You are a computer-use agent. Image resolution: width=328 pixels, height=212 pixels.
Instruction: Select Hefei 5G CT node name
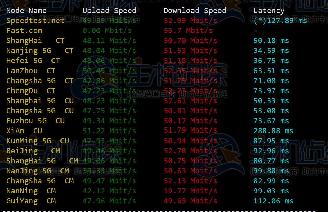33,61
